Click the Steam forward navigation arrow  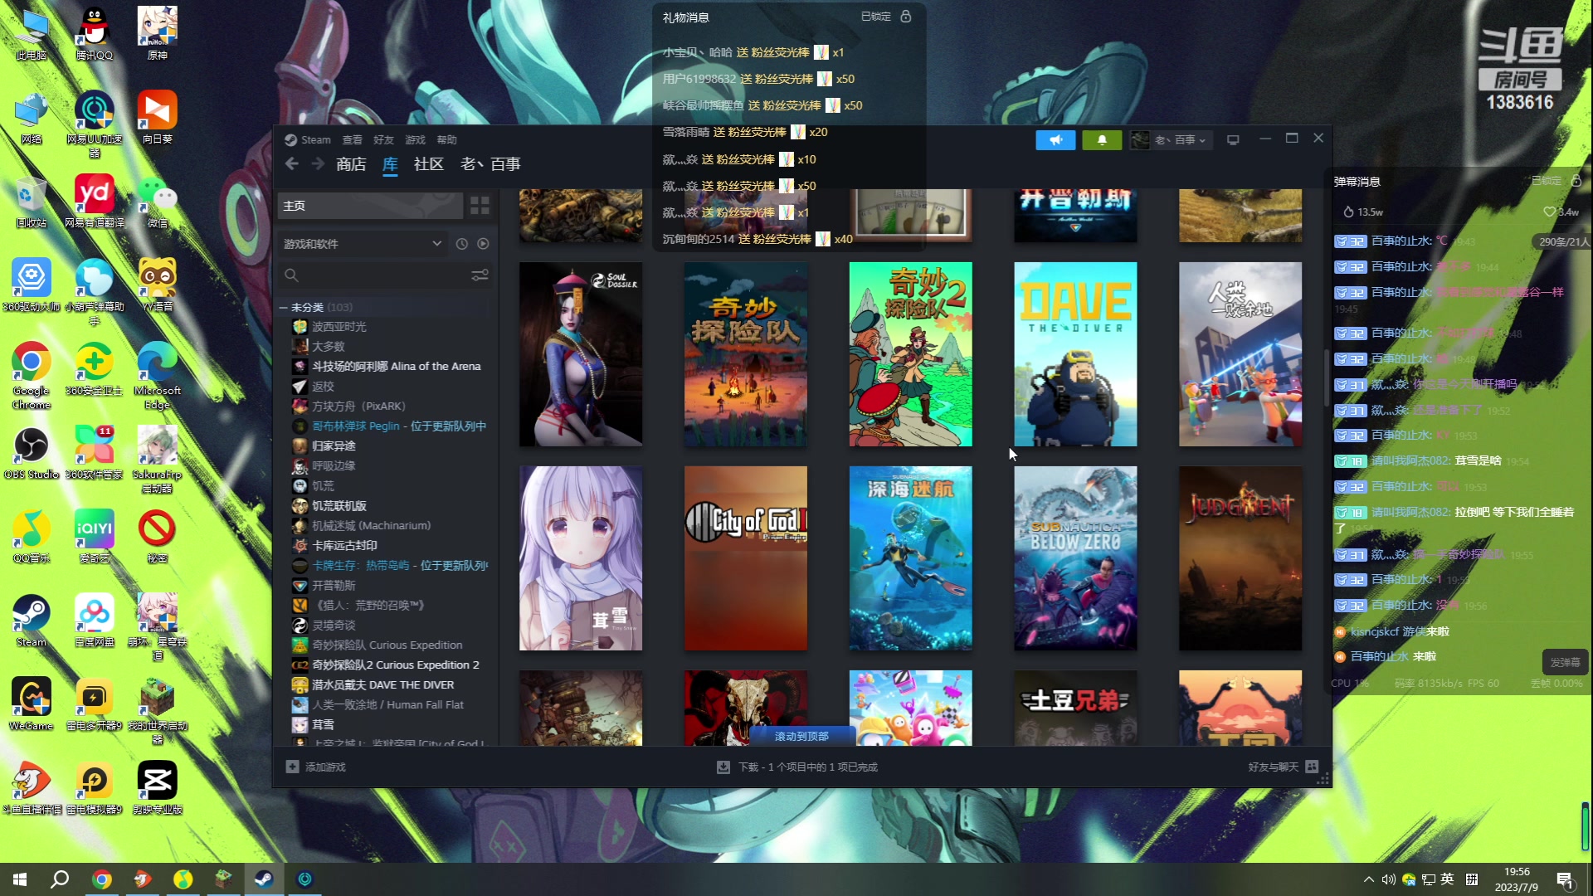tap(318, 164)
